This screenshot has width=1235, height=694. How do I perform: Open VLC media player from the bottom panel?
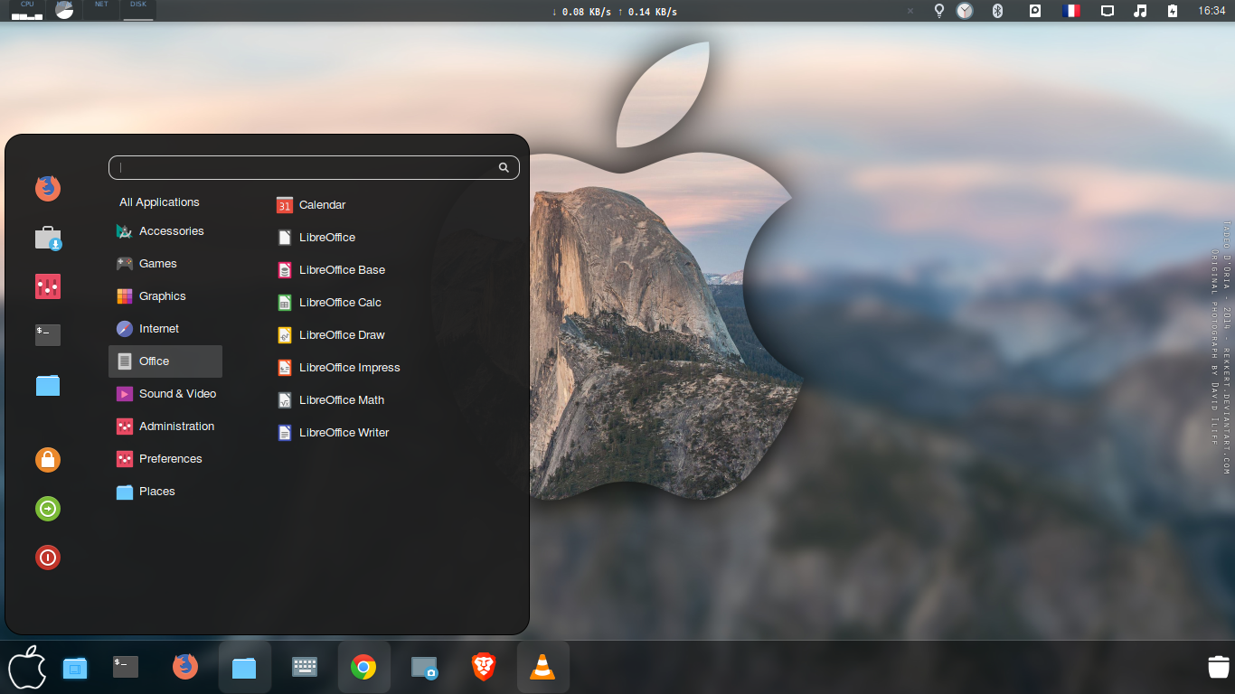542,667
